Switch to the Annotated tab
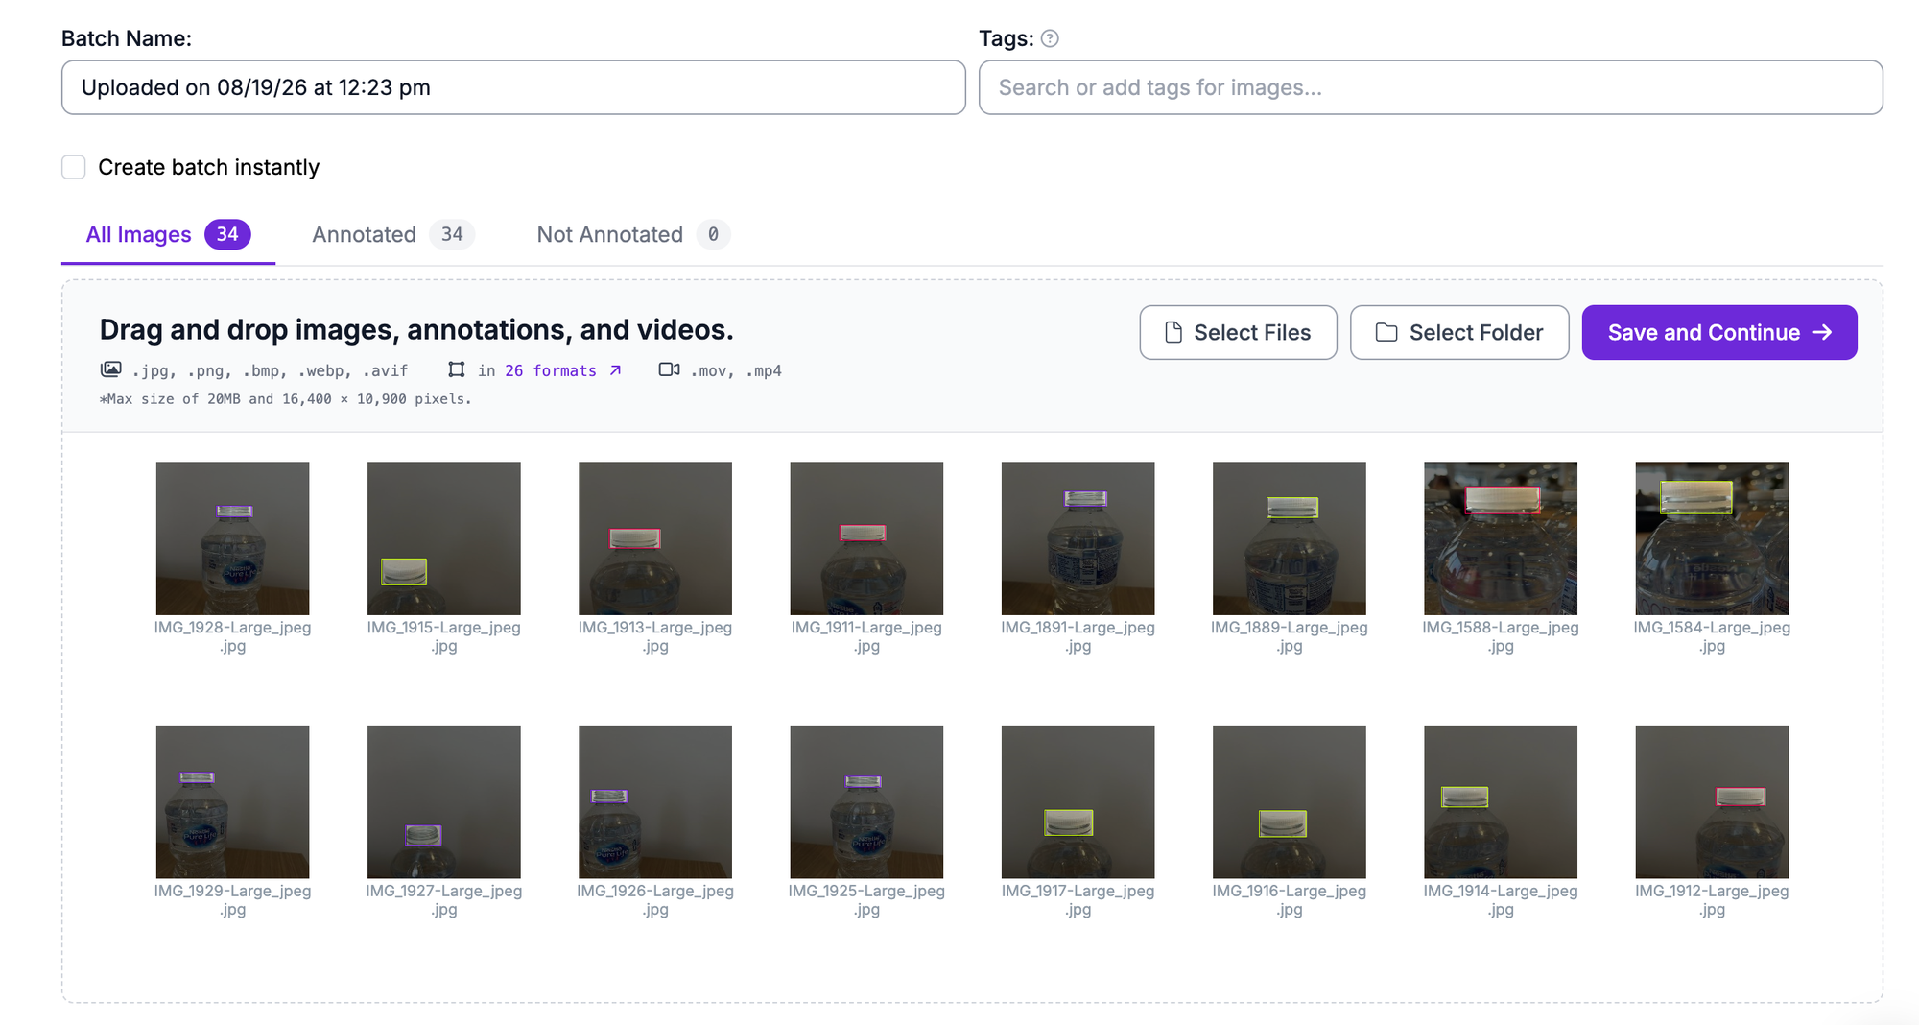This screenshot has height=1025, width=1919. pyautogui.click(x=392, y=234)
